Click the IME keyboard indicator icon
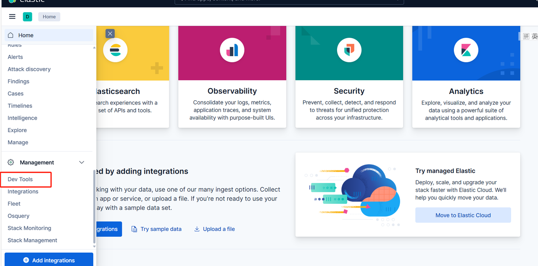The width and height of the screenshot is (538, 266). (526, 37)
